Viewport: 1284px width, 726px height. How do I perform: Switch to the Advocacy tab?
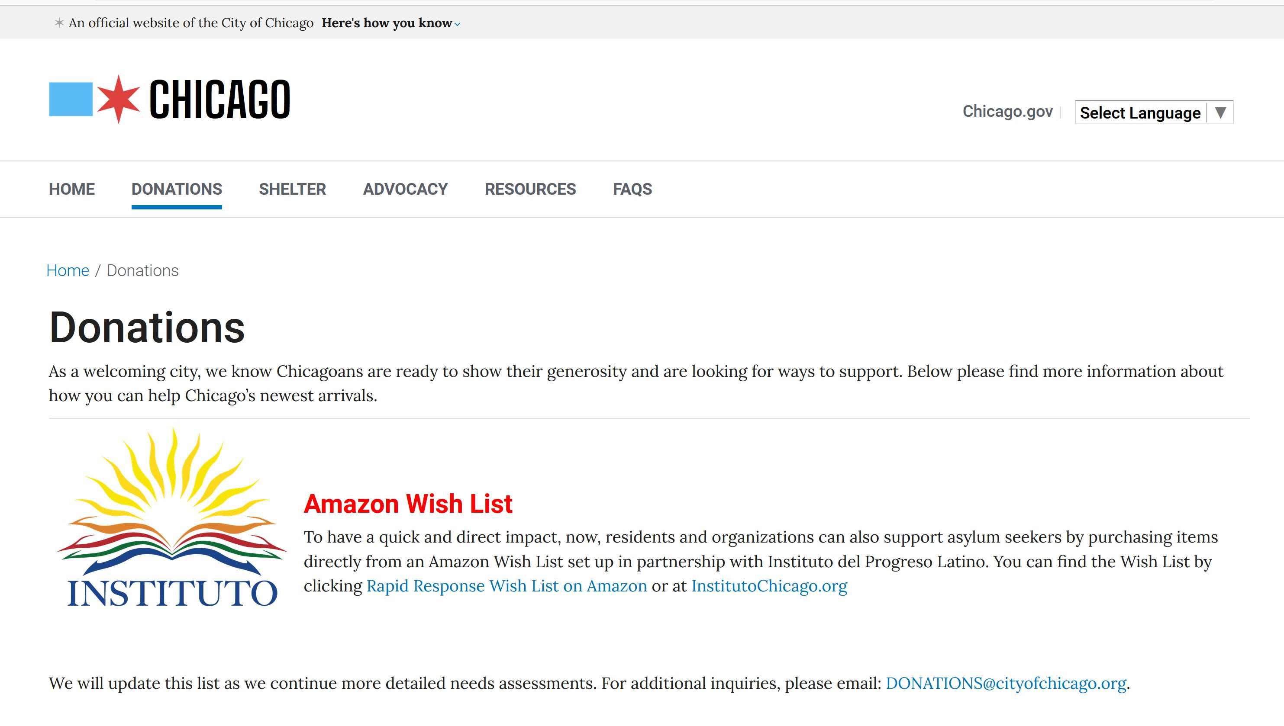[x=405, y=190]
